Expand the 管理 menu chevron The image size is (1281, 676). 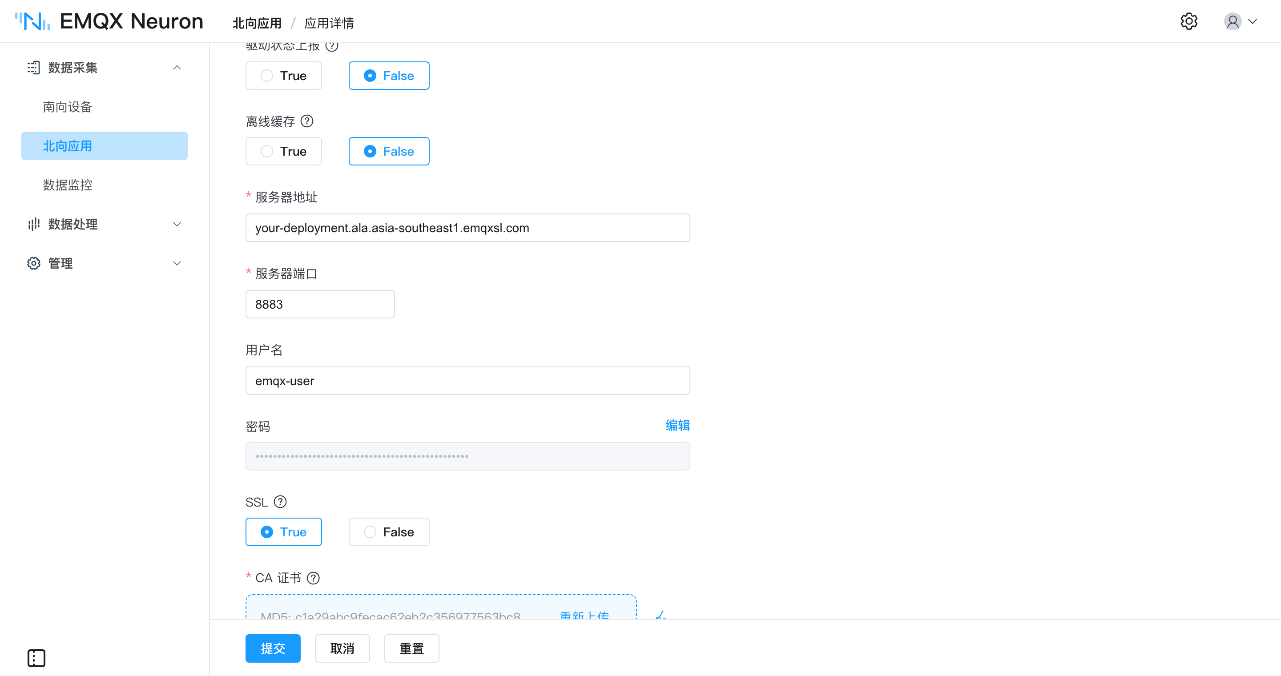click(177, 263)
